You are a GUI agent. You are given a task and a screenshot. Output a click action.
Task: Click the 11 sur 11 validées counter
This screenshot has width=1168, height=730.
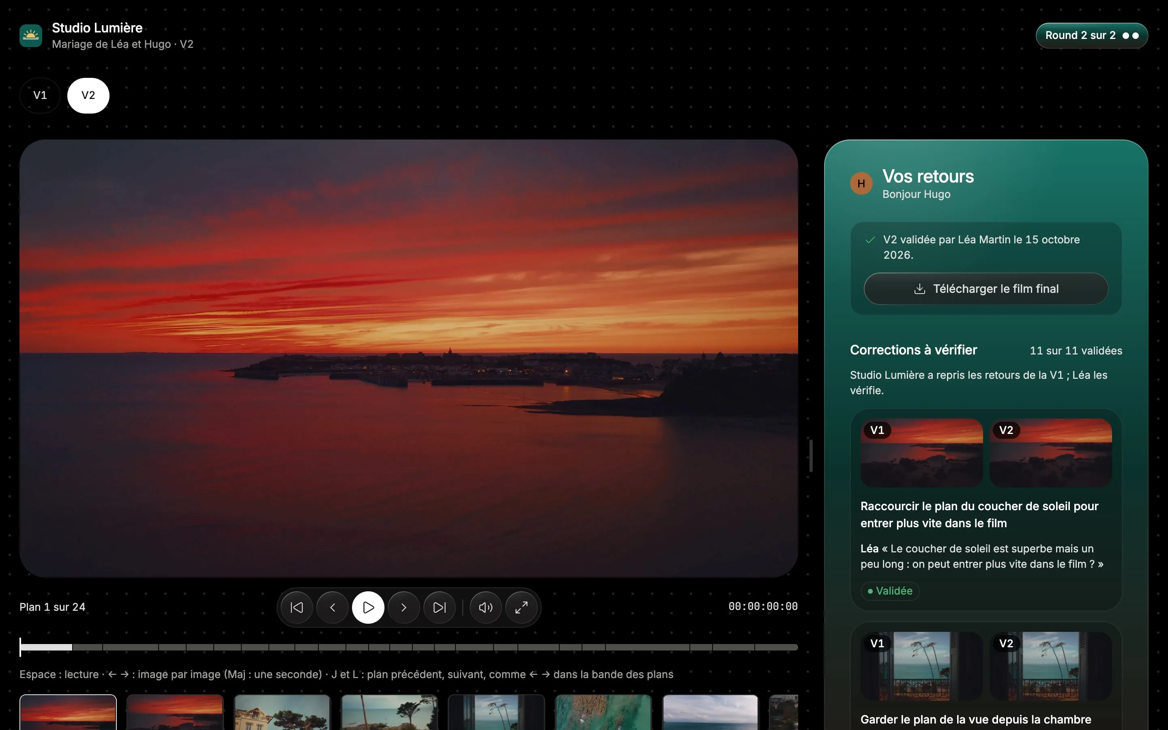1076,351
